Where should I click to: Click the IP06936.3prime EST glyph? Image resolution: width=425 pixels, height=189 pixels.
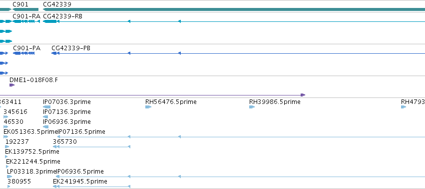pos(46,127)
